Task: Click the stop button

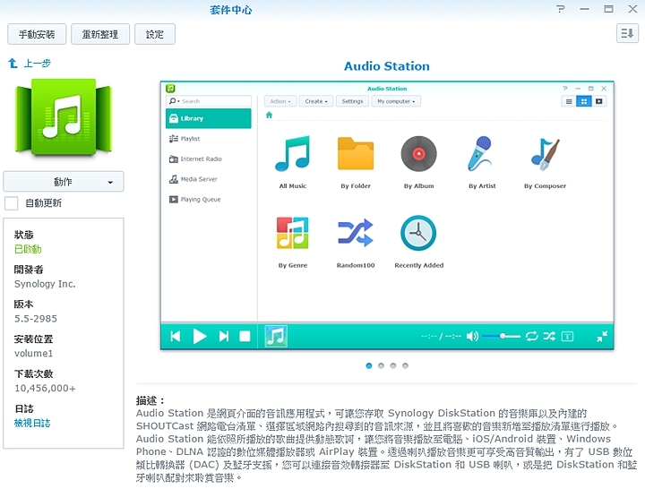Action: (x=245, y=337)
